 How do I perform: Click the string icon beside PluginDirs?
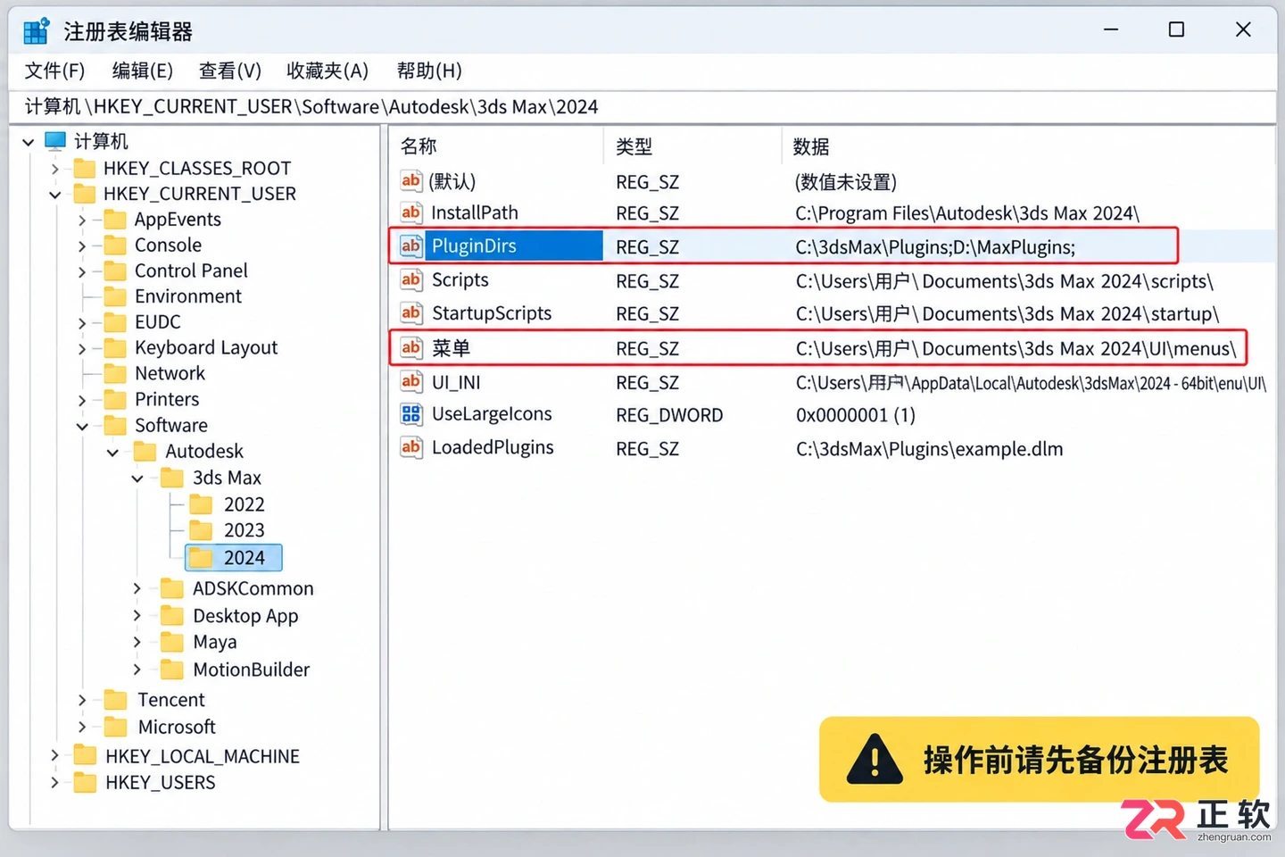tap(410, 245)
